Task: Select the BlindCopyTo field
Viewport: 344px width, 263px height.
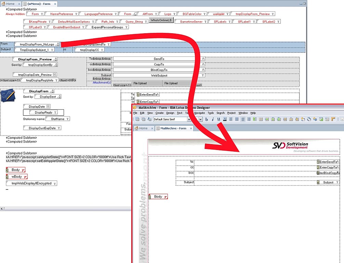Action: (159, 70)
